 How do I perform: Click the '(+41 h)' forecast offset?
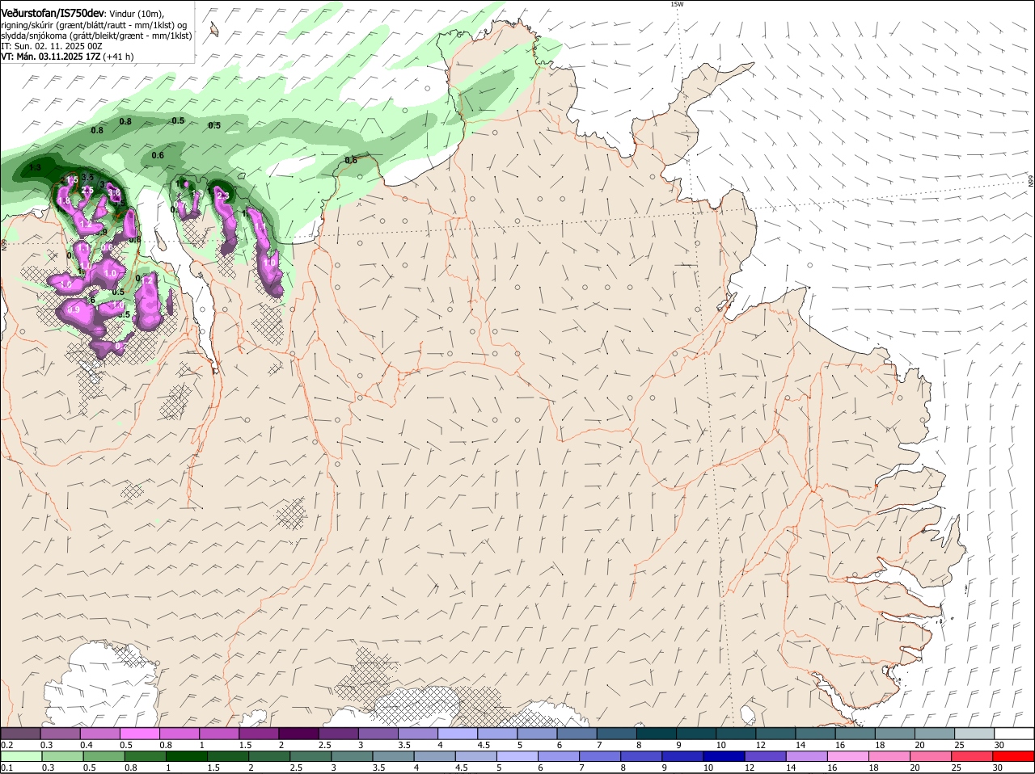tap(119, 57)
